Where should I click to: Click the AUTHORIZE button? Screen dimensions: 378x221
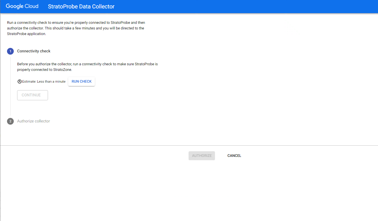(x=202, y=156)
